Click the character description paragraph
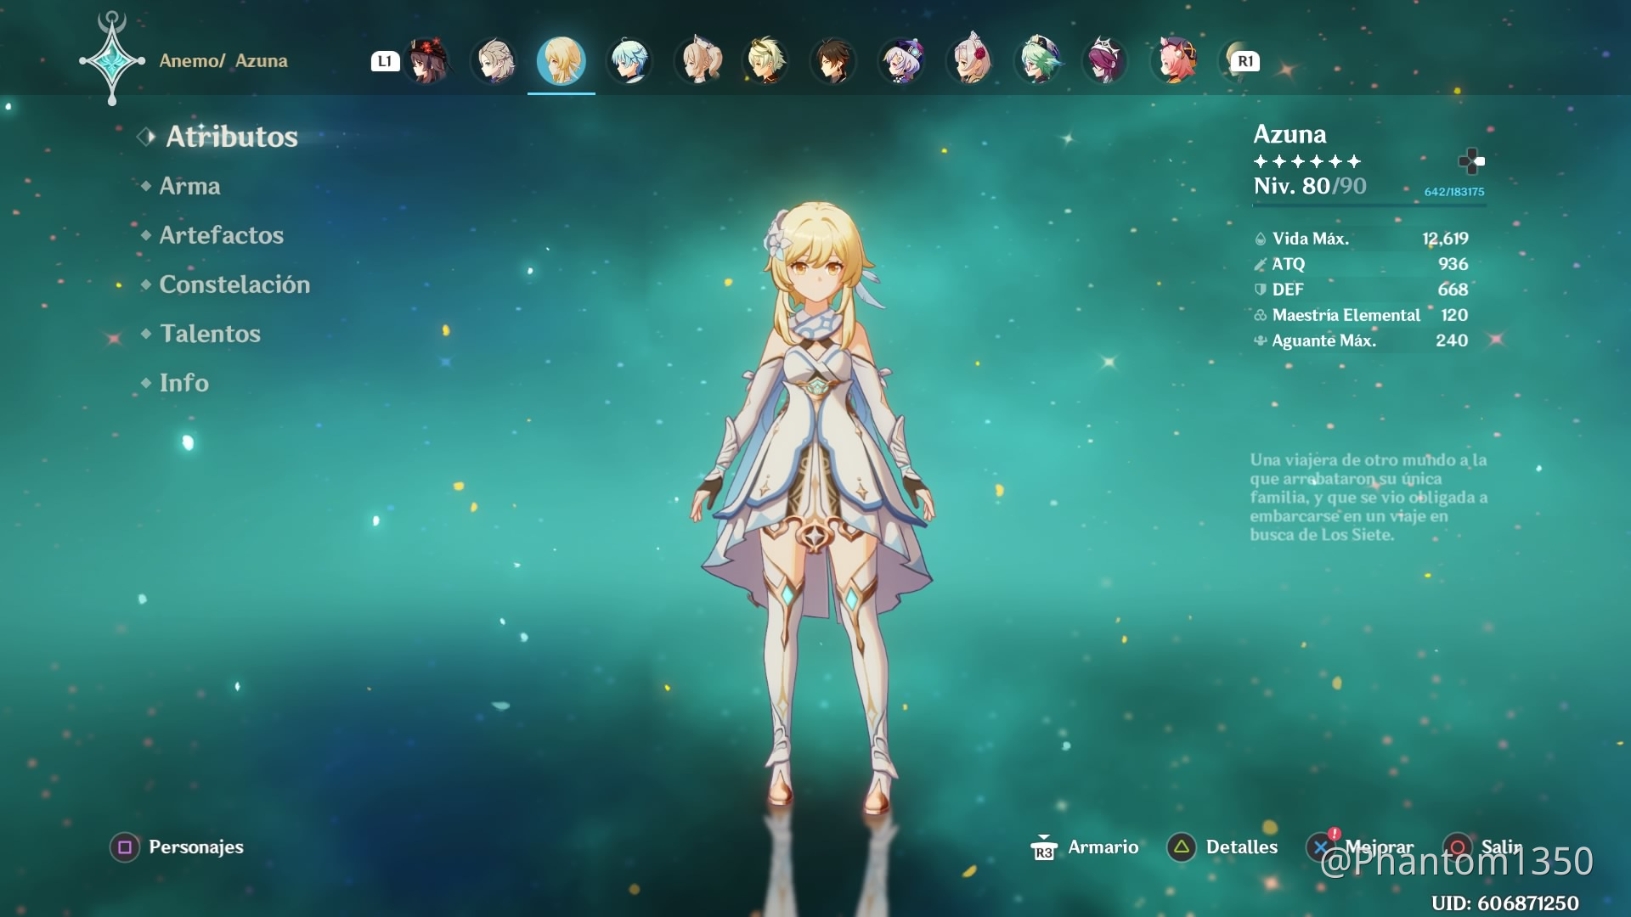Screen dimensions: 1631x917 [1369, 498]
